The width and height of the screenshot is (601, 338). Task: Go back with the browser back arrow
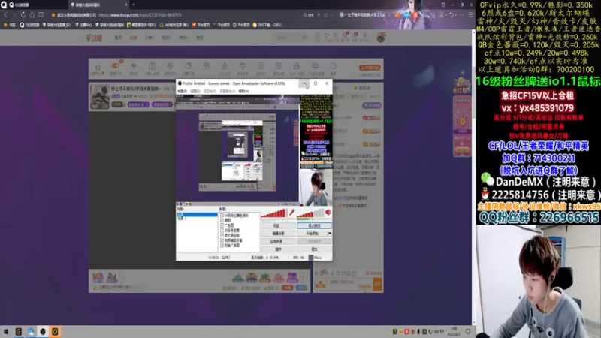[6, 15]
